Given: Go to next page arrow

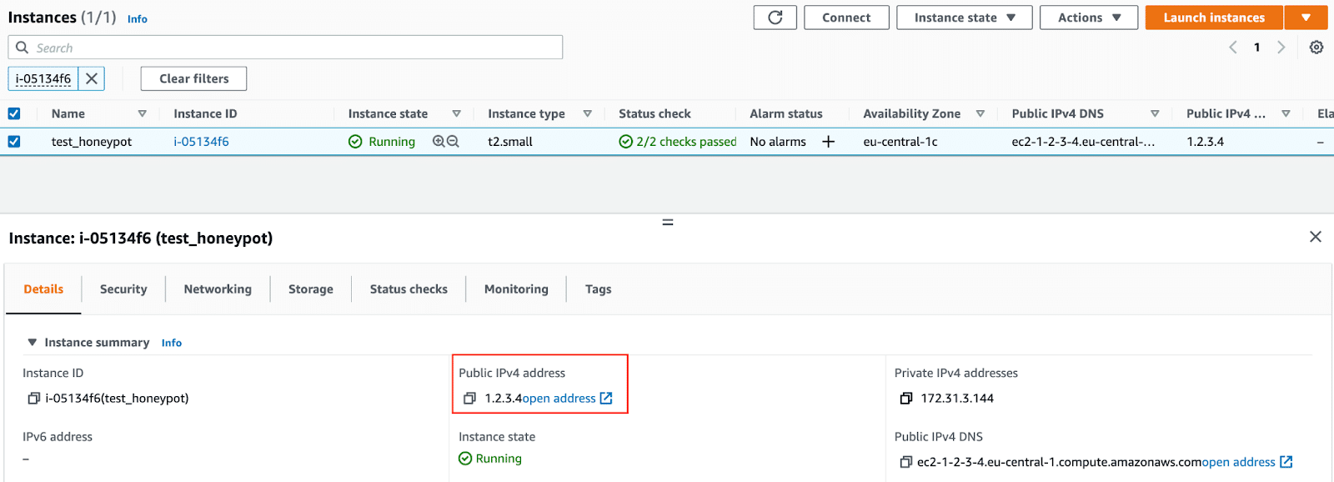Looking at the screenshot, I should (x=1281, y=48).
